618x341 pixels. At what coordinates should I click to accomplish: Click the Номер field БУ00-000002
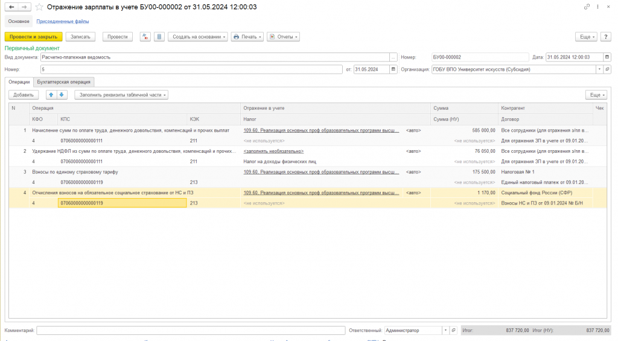pyautogui.click(x=480, y=57)
